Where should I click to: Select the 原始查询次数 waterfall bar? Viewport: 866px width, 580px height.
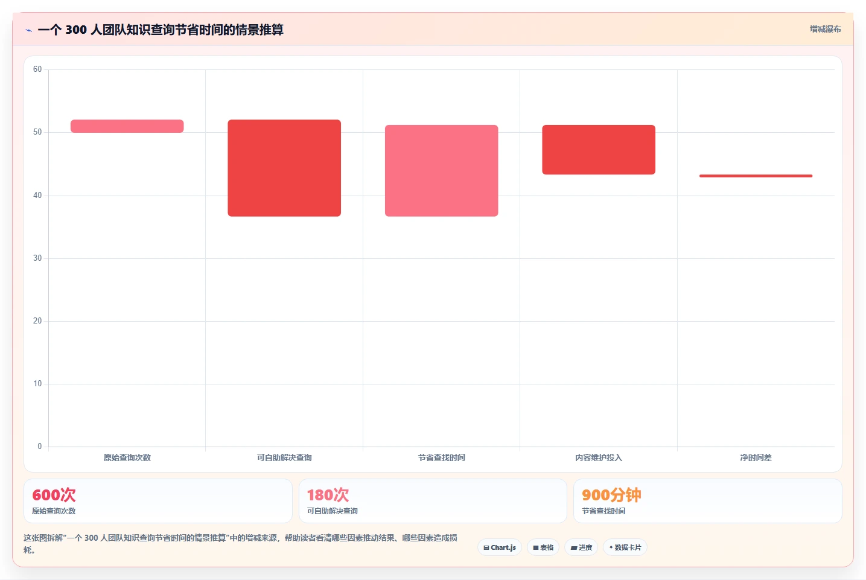pyautogui.click(x=127, y=126)
